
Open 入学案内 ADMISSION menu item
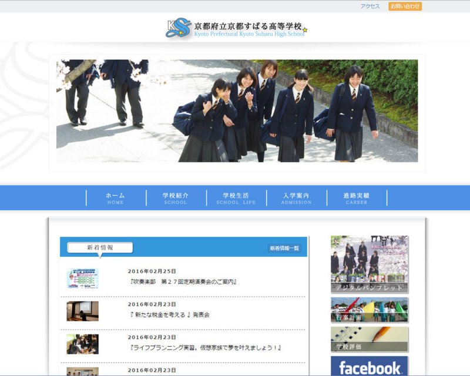click(x=296, y=198)
